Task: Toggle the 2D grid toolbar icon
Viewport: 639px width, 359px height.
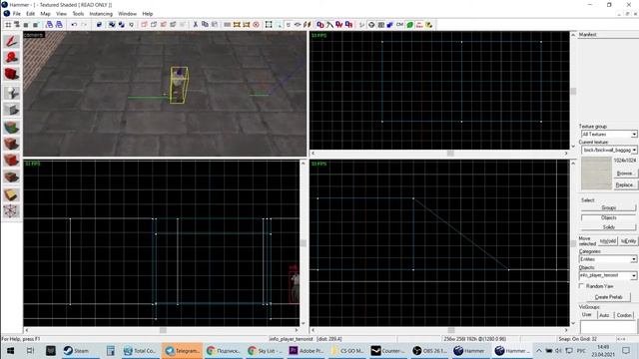Action: (8, 25)
